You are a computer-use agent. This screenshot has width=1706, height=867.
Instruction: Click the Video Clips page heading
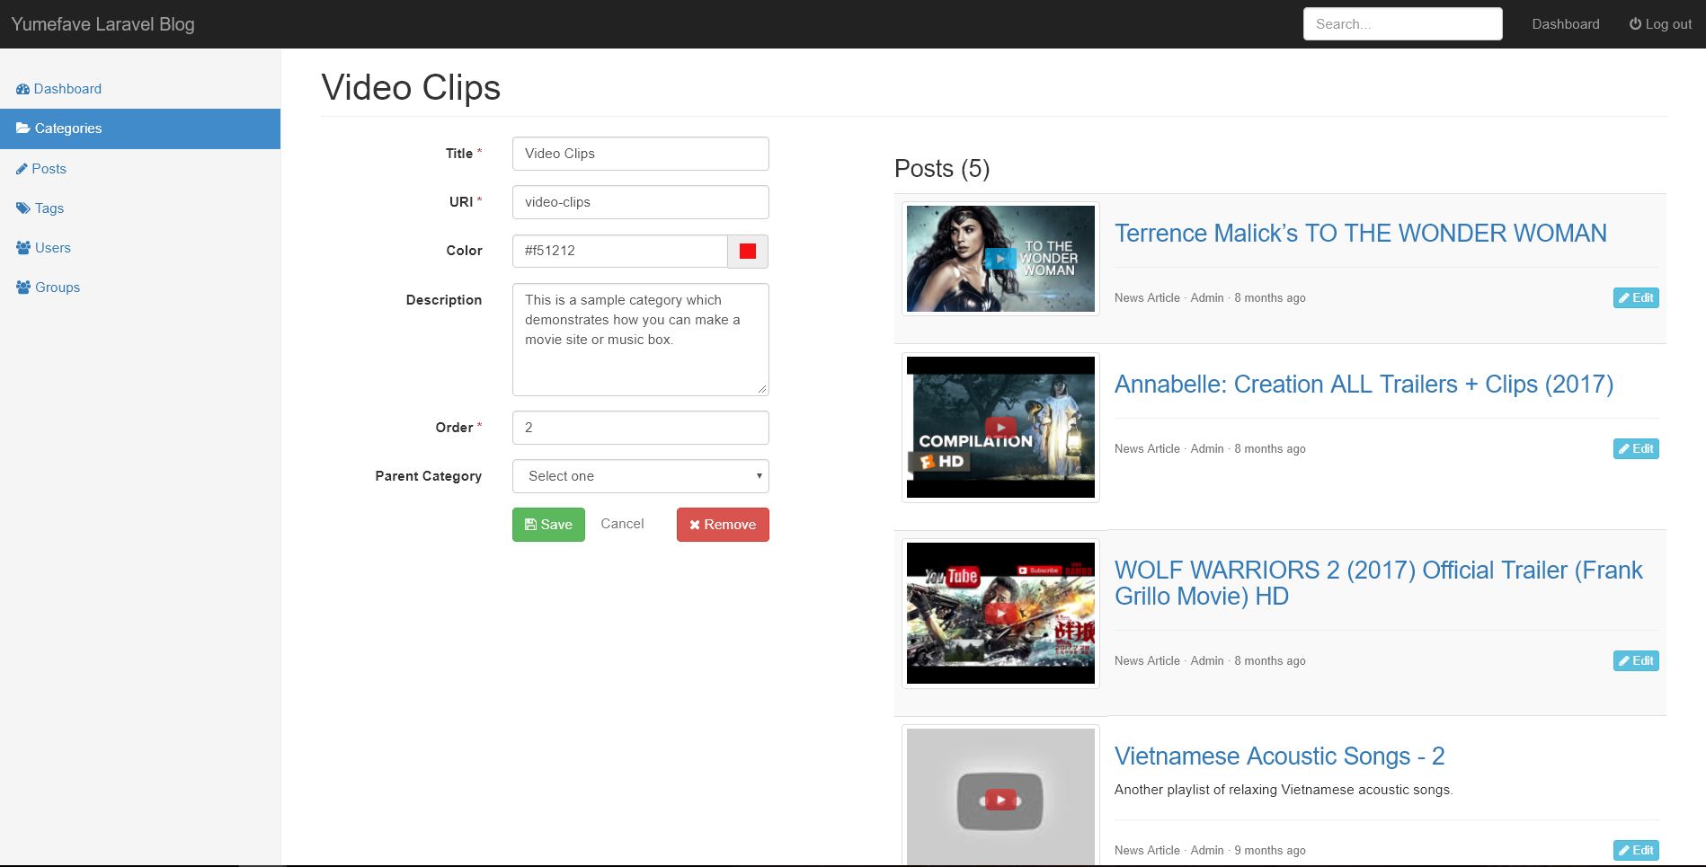(x=411, y=88)
